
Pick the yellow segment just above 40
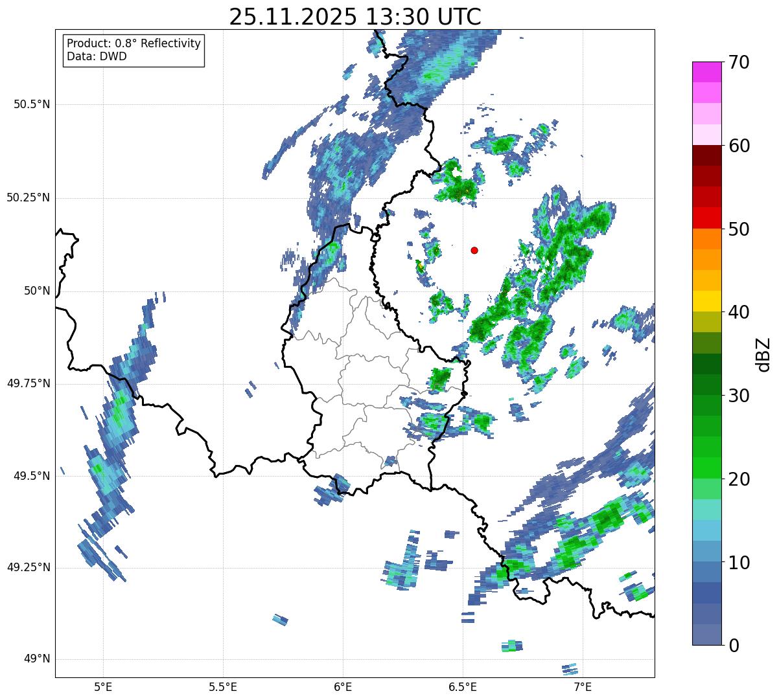[x=706, y=301]
